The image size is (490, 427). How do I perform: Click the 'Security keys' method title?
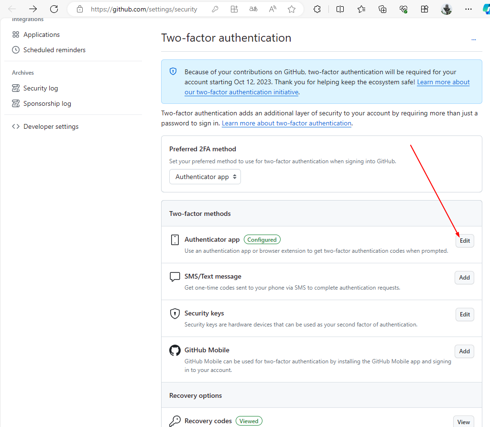pyautogui.click(x=204, y=313)
